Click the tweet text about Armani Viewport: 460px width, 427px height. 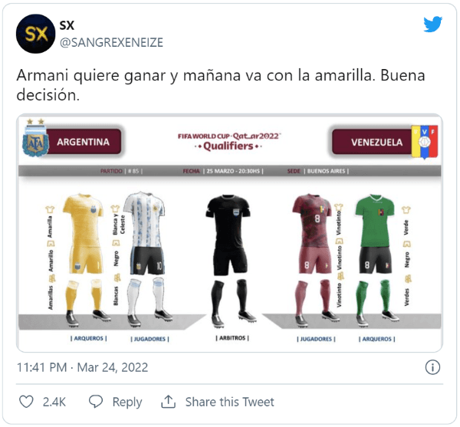[221, 85]
